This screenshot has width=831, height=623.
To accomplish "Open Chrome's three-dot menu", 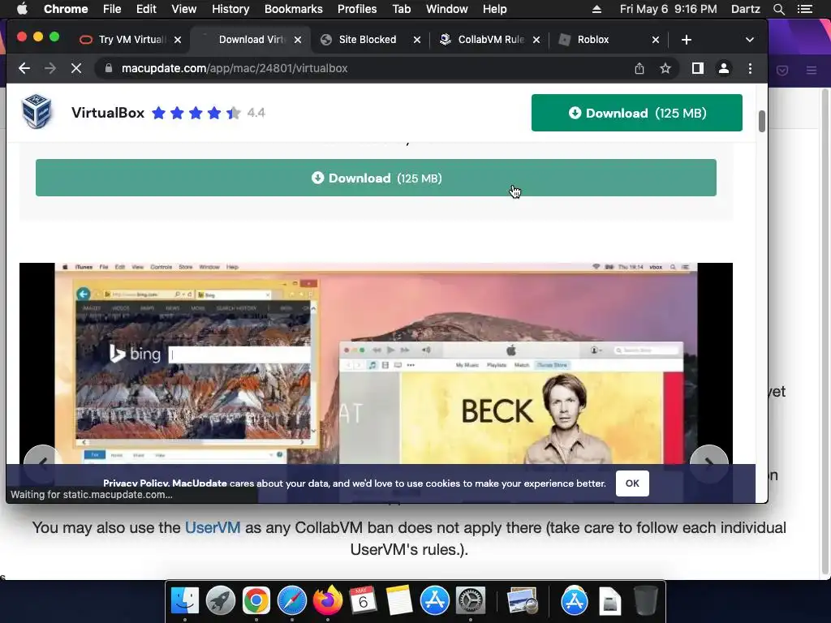I will [750, 68].
